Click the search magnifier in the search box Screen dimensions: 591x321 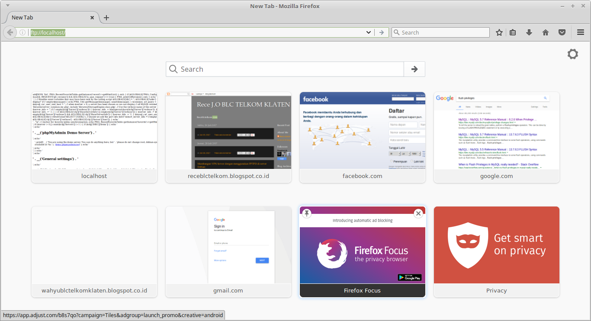(173, 69)
